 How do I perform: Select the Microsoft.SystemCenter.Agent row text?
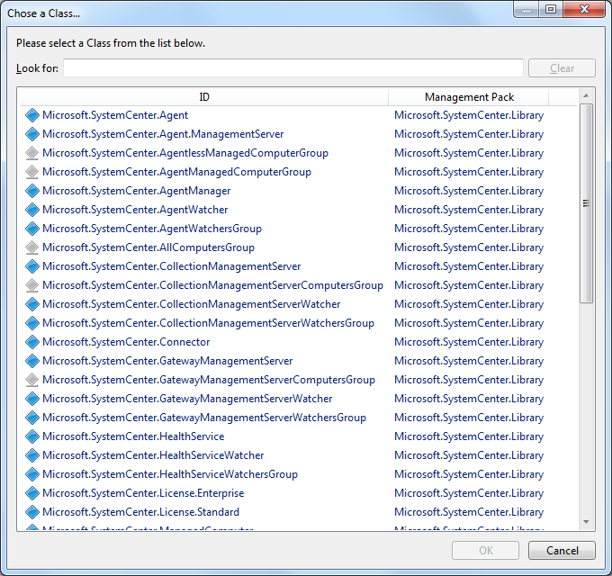pos(115,115)
